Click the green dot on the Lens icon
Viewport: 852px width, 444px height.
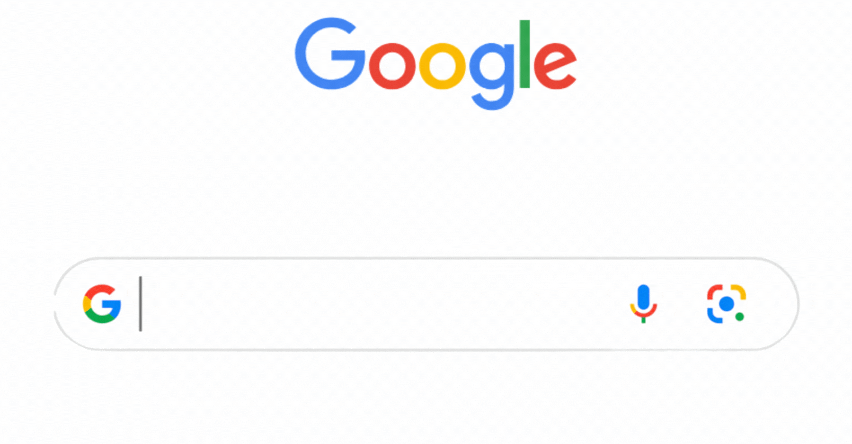[740, 317]
